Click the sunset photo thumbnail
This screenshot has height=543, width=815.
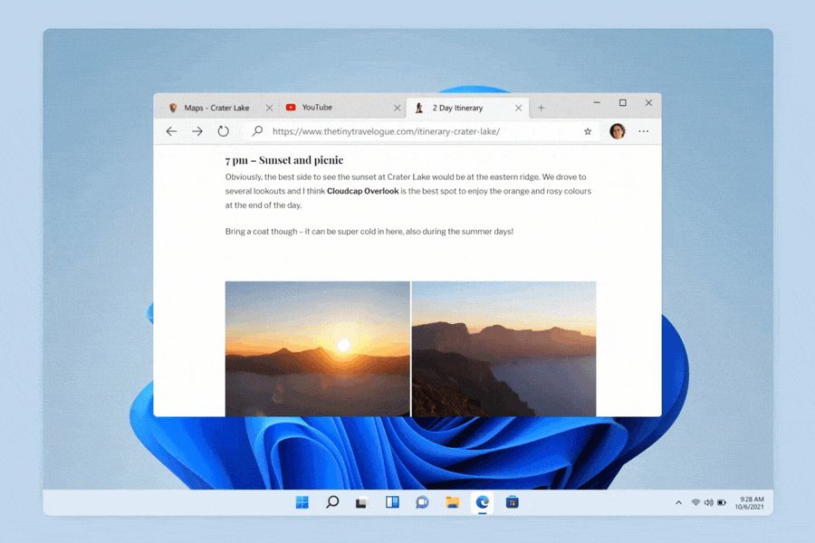pyautogui.click(x=316, y=348)
